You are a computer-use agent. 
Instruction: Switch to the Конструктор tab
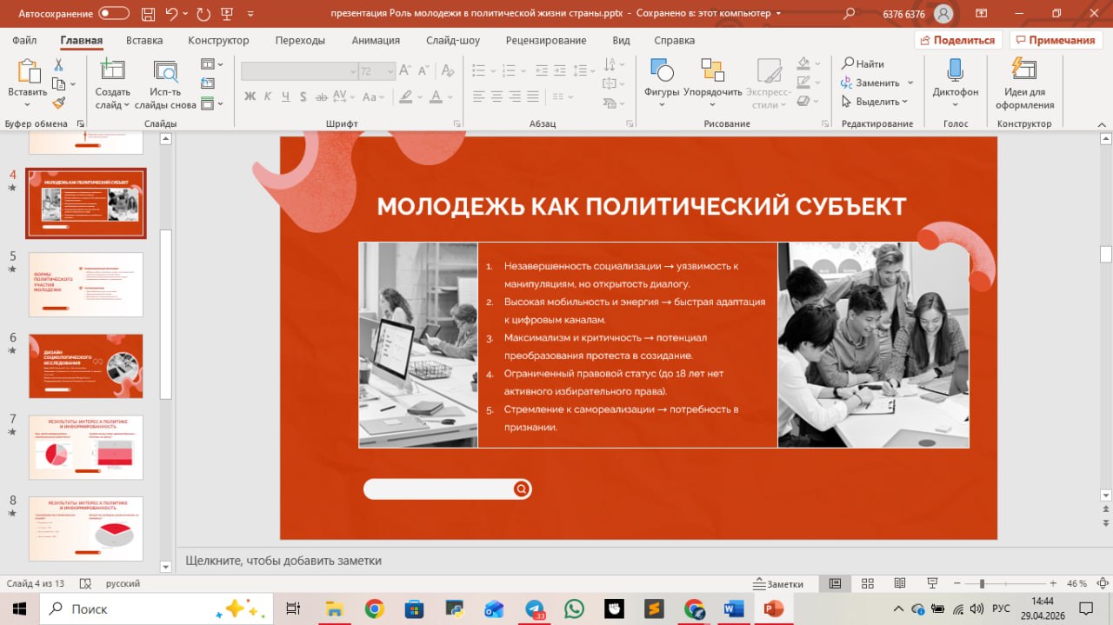218,41
